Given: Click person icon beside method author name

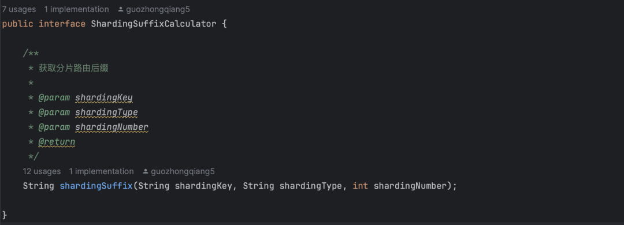Looking at the screenshot, I should point(146,171).
